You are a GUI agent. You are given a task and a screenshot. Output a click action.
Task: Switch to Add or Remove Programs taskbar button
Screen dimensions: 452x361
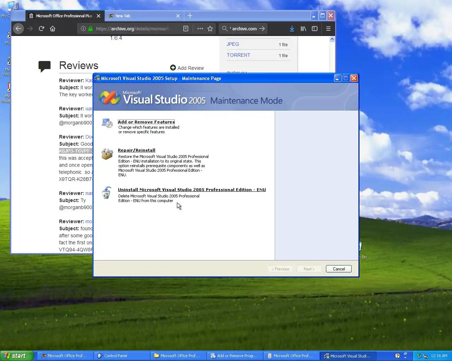tap(235, 356)
